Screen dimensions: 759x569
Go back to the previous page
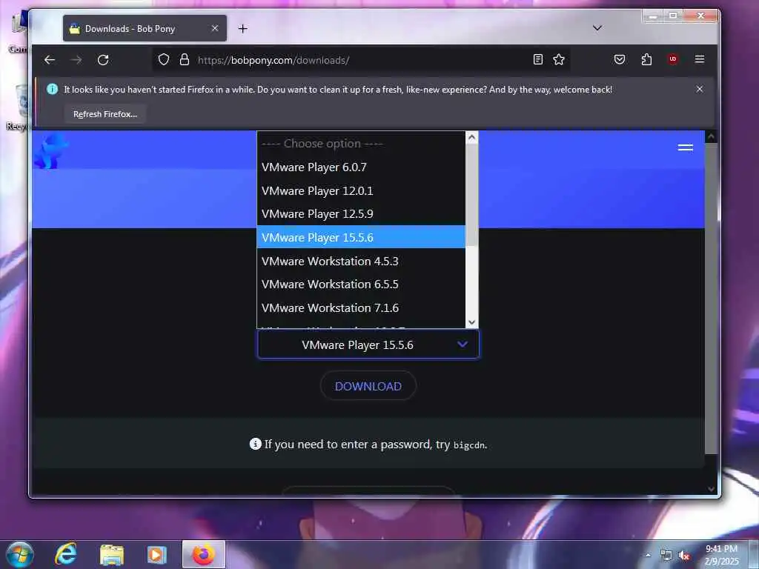[x=50, y=60]
